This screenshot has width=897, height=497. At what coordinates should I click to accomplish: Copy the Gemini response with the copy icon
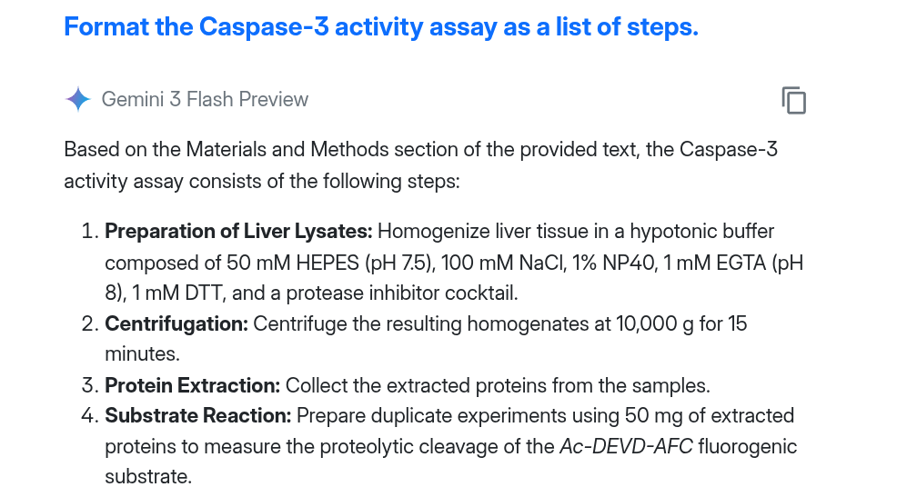click(x=793, y=100)
